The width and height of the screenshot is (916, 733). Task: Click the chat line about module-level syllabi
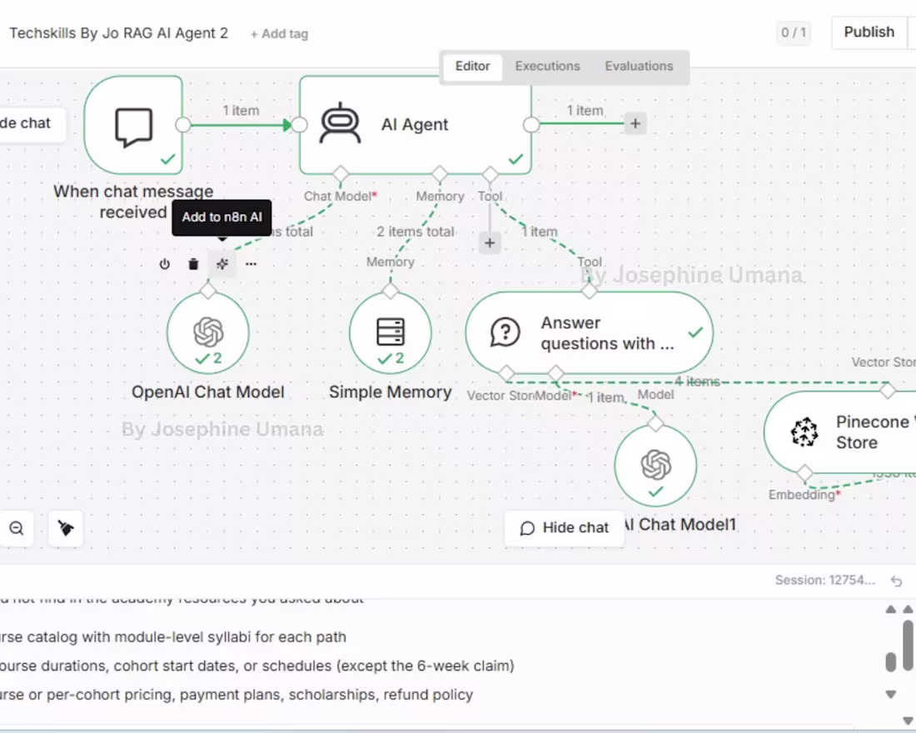[x=173, y=637]
